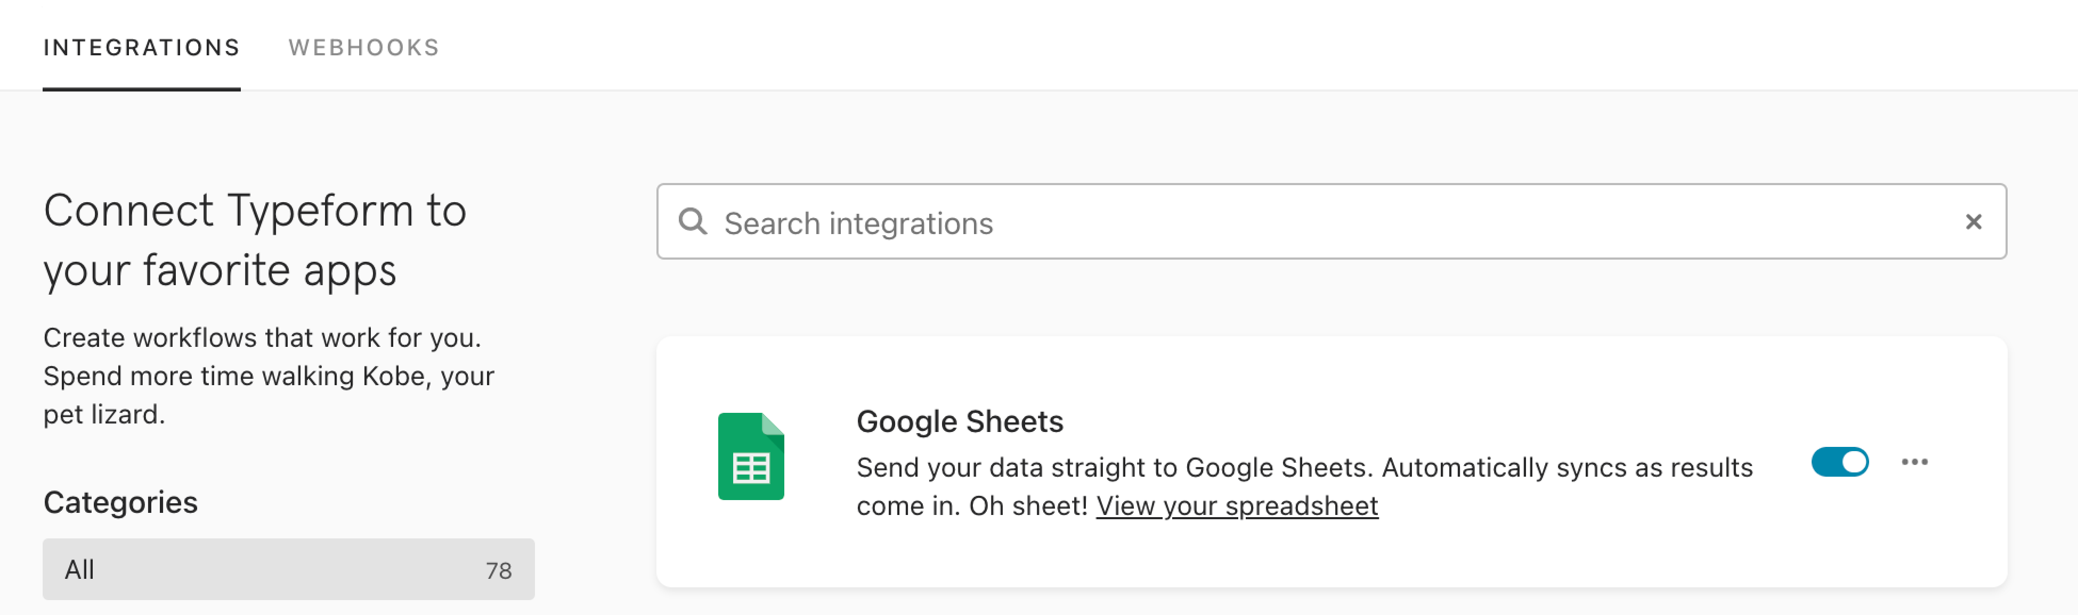
Task: Open the Integrations tab
Action: tap(141, 47)
